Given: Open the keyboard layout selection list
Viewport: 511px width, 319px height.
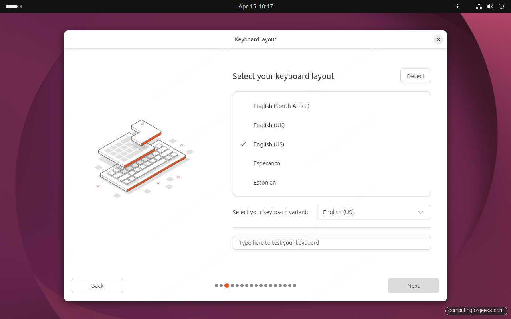Looking at the screenshot, I should 332,144.
